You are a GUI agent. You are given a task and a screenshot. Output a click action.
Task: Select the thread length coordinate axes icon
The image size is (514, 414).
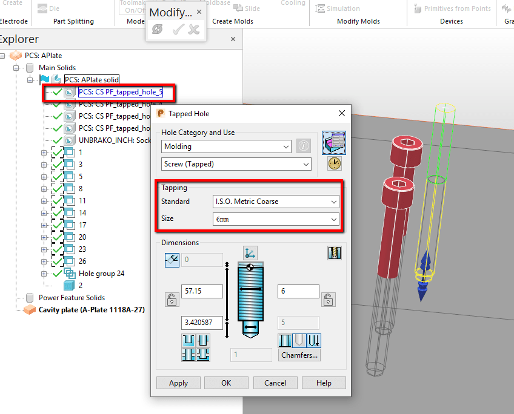(250, 254)
